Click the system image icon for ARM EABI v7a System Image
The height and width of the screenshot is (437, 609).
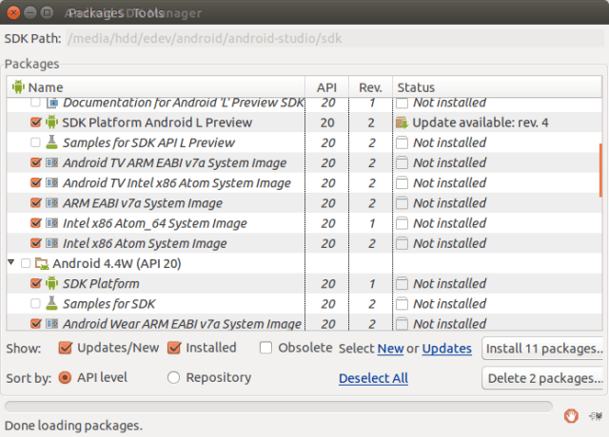(51, 202)
